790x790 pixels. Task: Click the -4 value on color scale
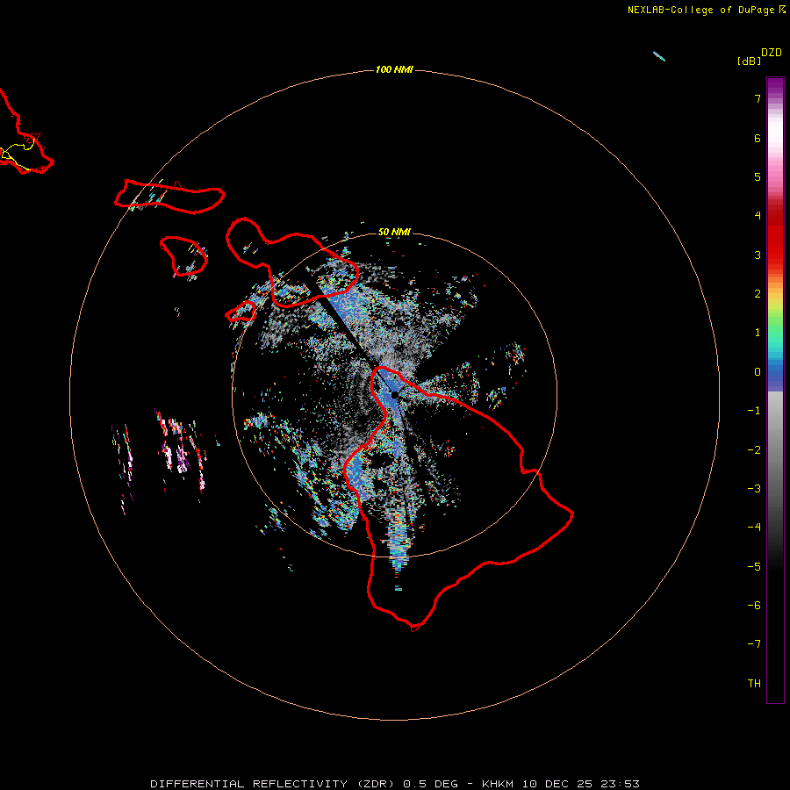pyautogui.click(x=754, y=528)
